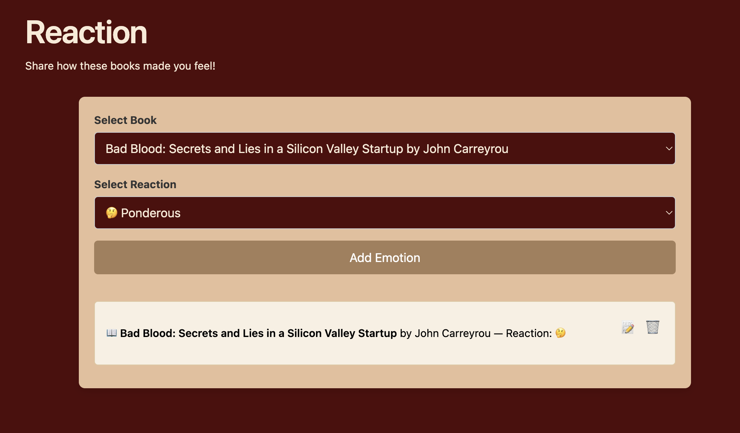Click the open book icon in reaction entry

pyautogui.click(x=111, y=333)
